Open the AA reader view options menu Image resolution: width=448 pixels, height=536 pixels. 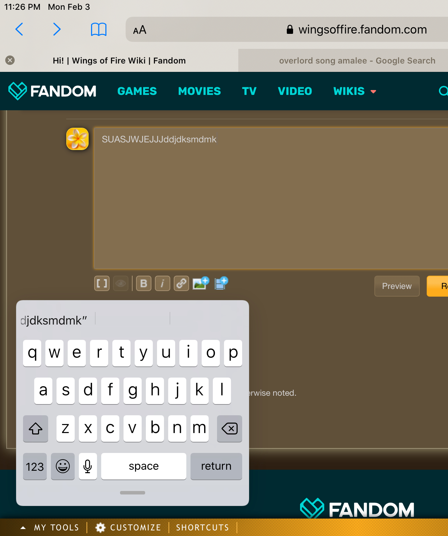pos(140,30)
